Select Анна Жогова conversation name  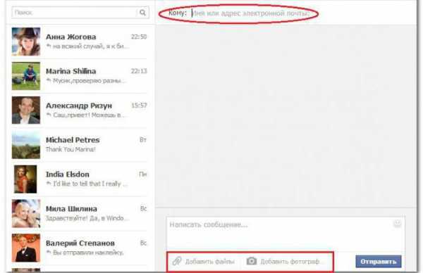coord(71,37)
